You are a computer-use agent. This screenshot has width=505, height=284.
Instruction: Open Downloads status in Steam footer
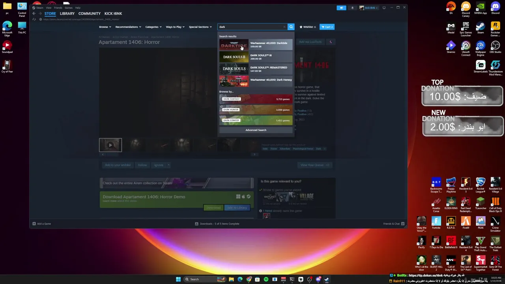click(x=217, y=224)
